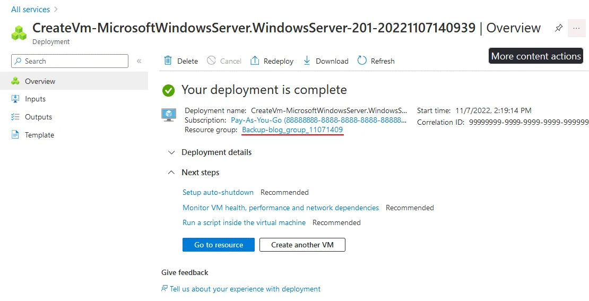The width and height of the screenshot is (589, 301).
Task: Open the Setup auto-shutdown link
Action: tap(218, 192)
